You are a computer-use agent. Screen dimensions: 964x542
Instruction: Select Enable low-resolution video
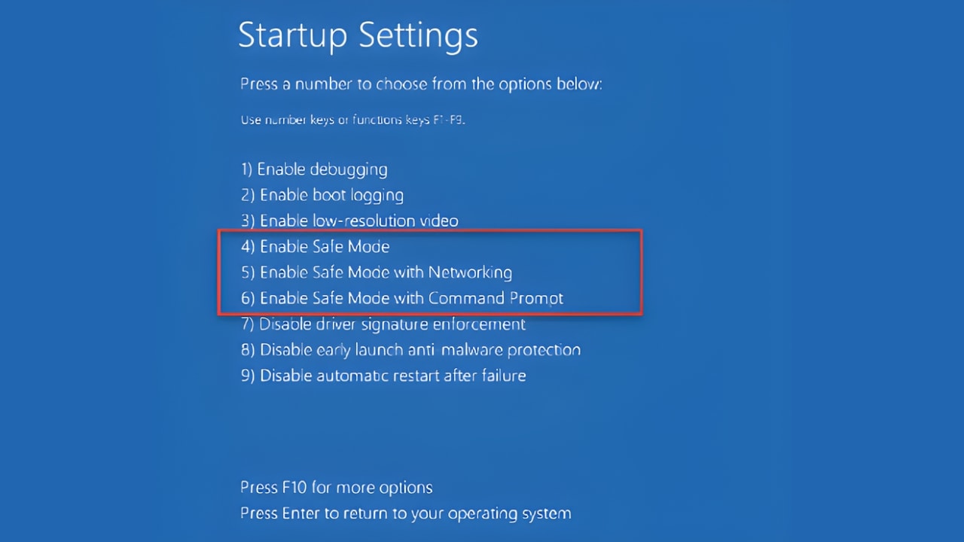349,221
